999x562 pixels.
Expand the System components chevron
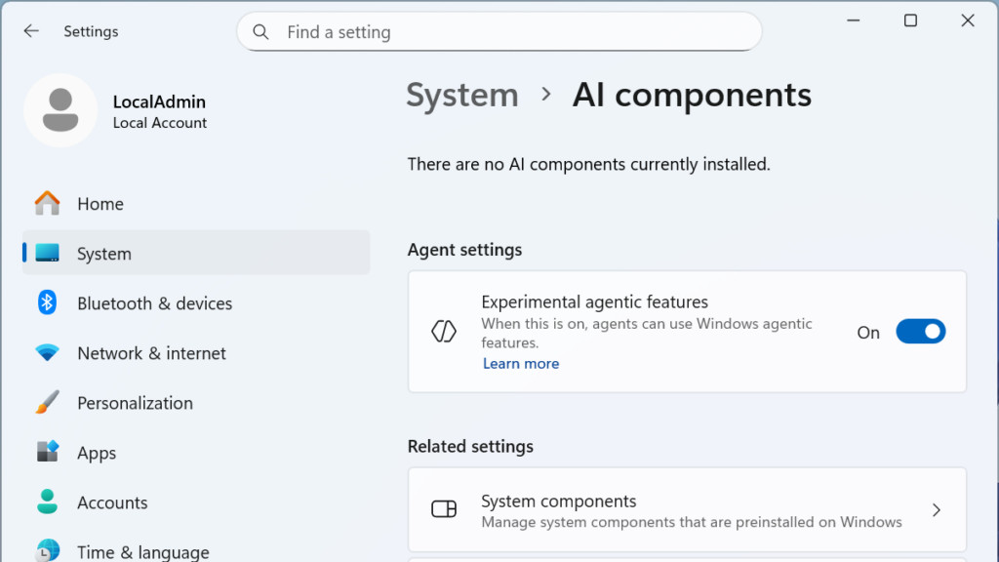pyautogui.click(x=936, y=509)
